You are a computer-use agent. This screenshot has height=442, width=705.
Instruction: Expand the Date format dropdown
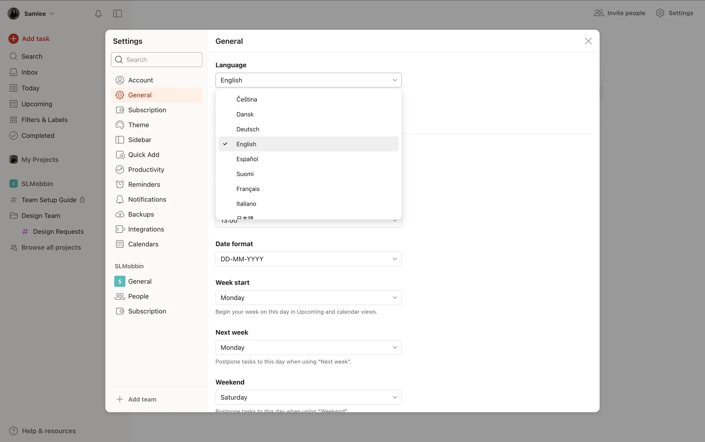[x=308, y=259]
